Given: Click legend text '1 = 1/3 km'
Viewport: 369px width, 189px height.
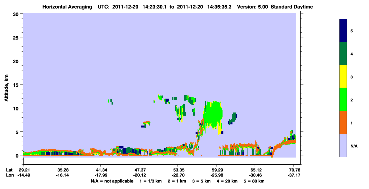Looking at the screenshot, I should point(150,181).
